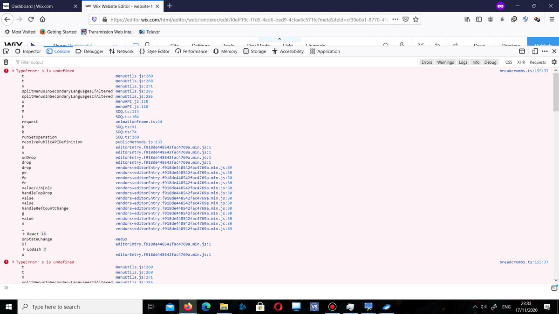Open the DevTools three-dots customize menu
This screenshot has width=559, height=314.
[545, 51]
